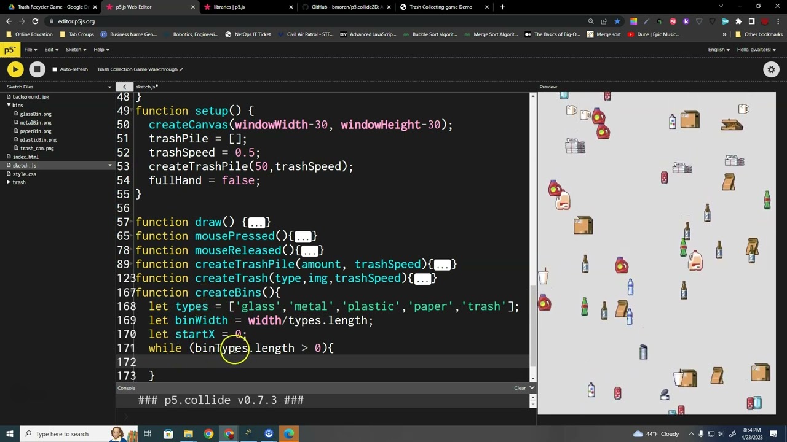787x442 pixels.
Task: Open the Edit menu
Action: (x=51, y=50)
